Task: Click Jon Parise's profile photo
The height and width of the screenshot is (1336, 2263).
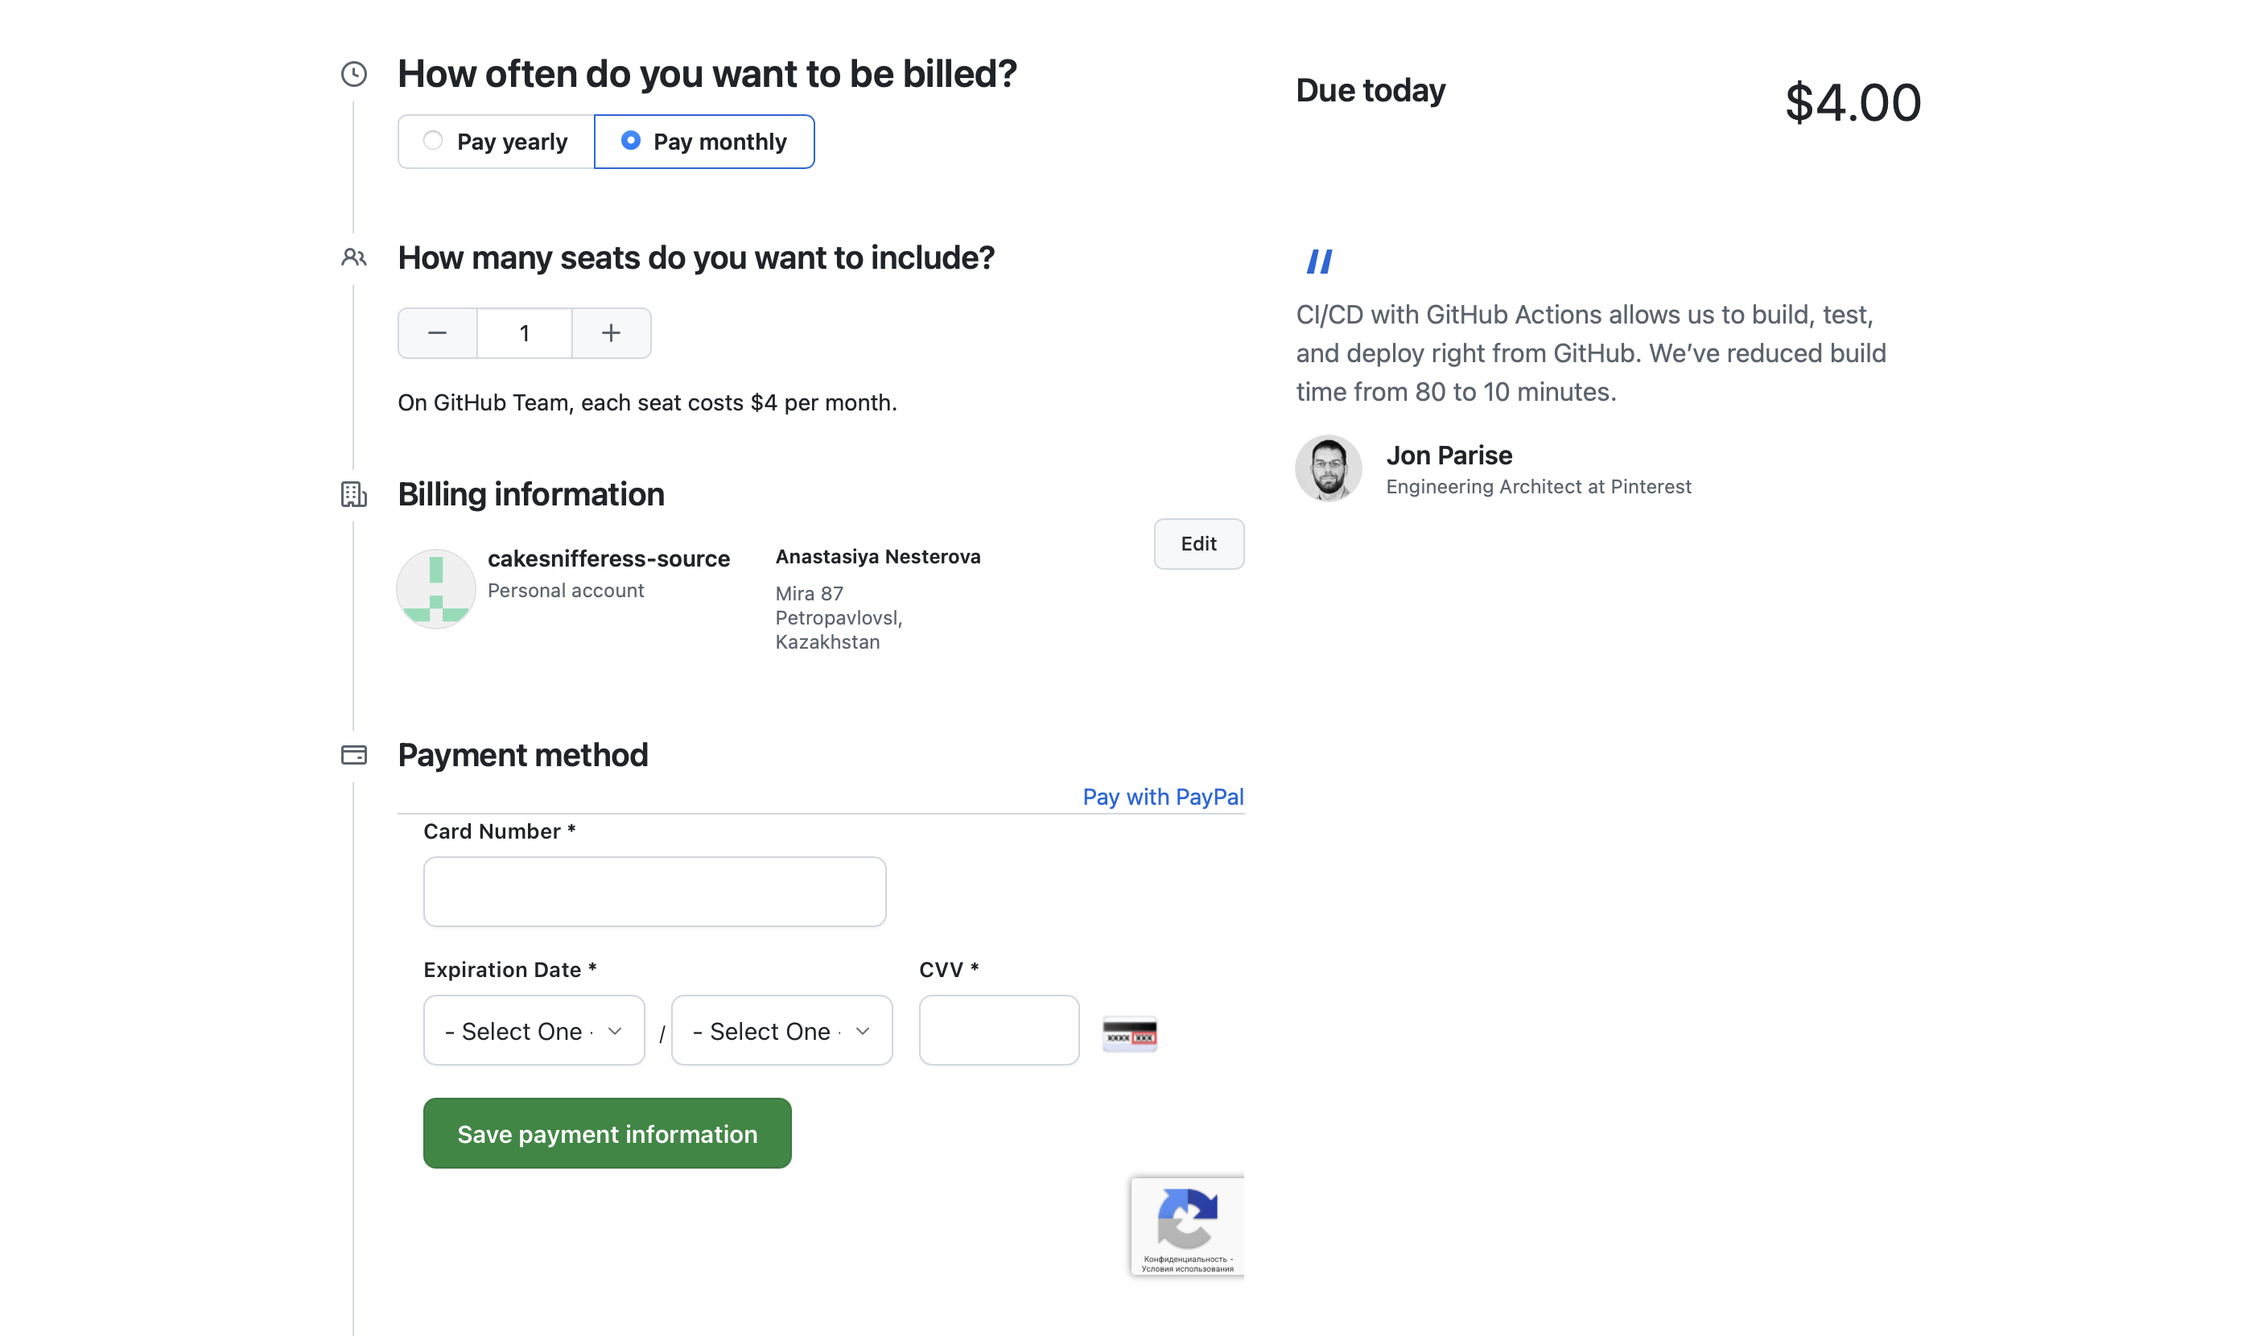Action: pos(1328,468)
